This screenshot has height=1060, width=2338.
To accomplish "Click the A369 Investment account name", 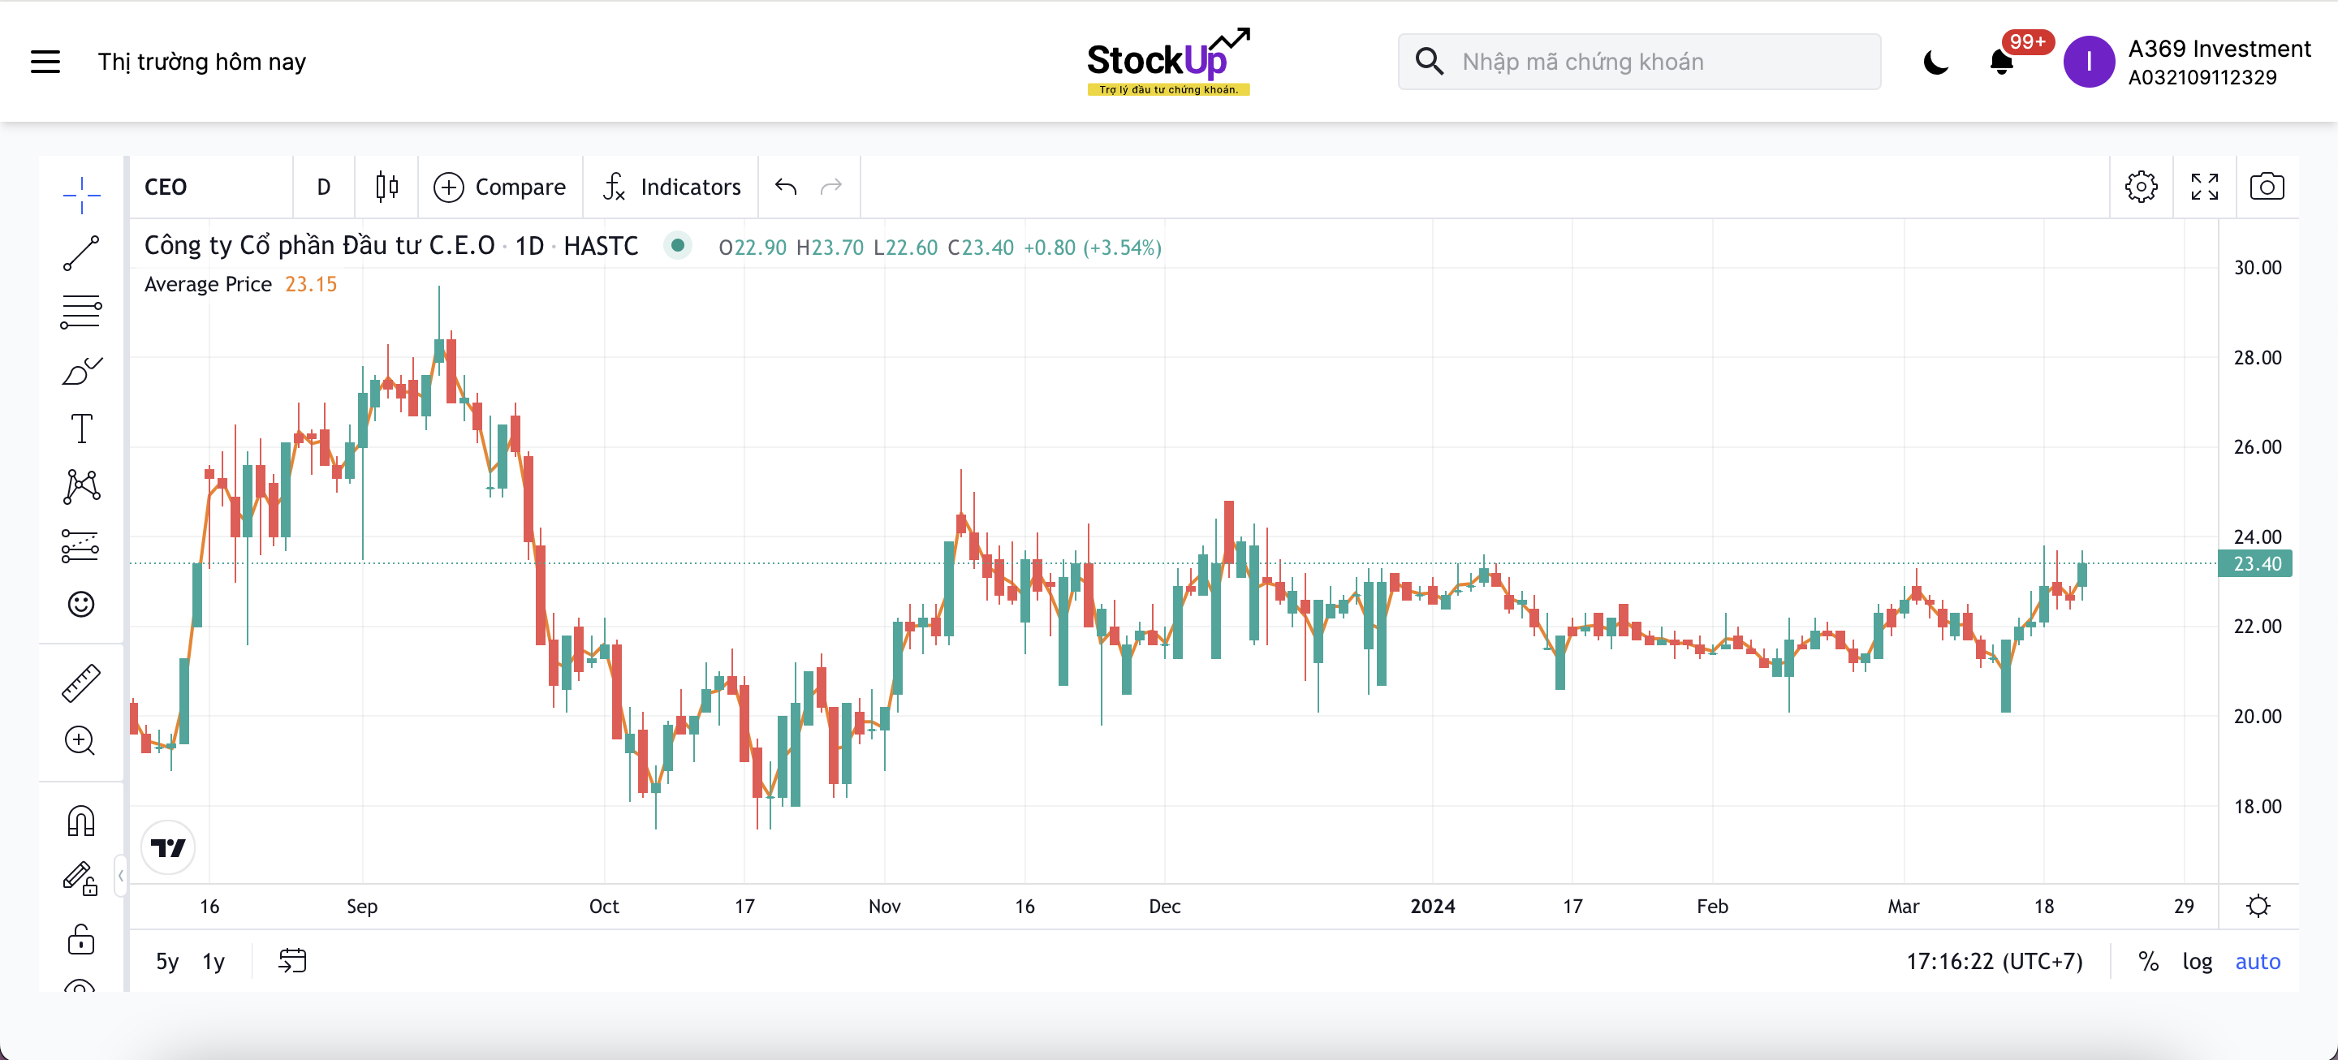I will (2219, 49).
